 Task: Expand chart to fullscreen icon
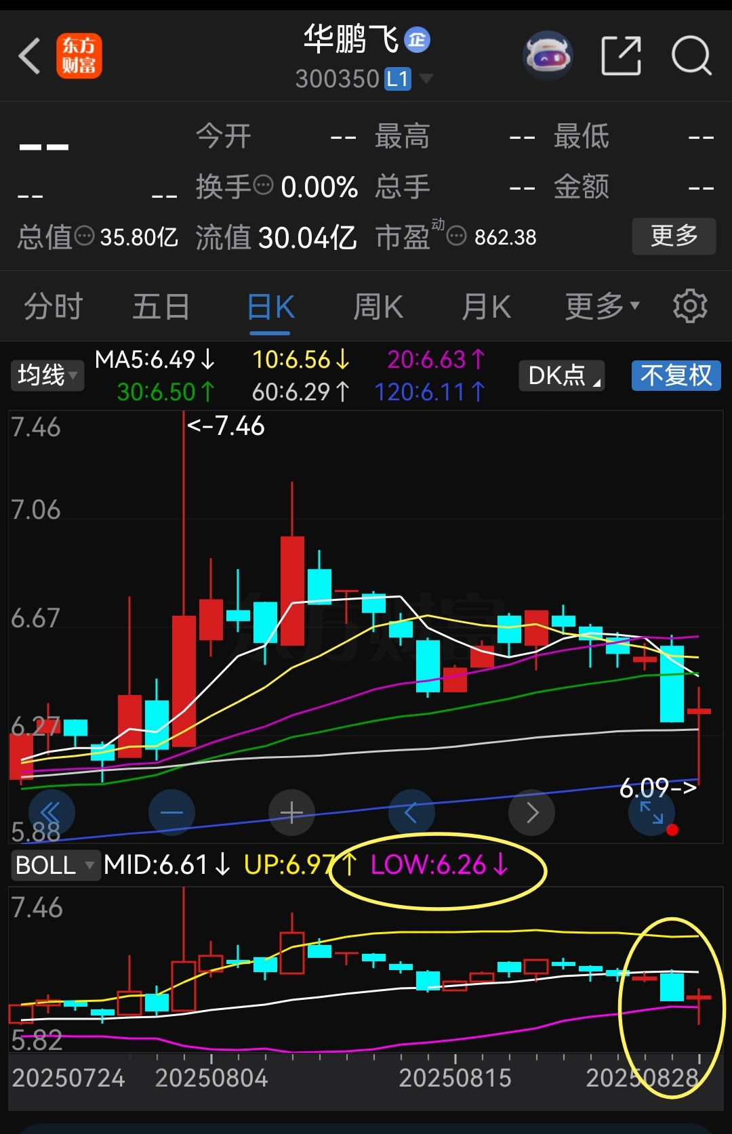[x=652, y=812]
